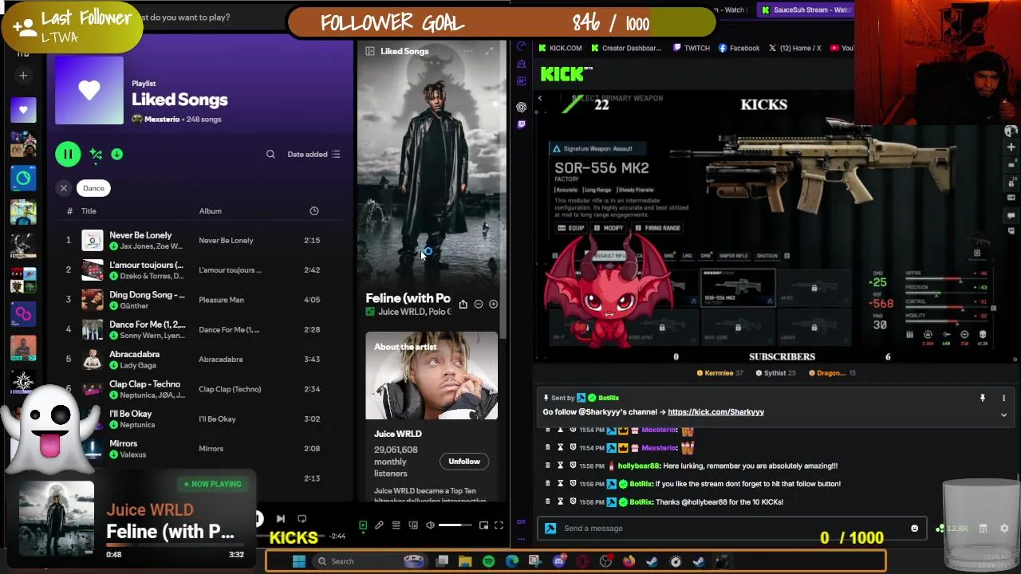Unpin the BotRix chat message

click(x=983, y=398)
